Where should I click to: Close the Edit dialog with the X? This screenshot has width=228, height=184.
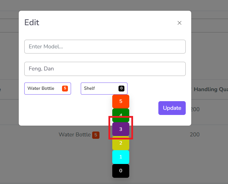[179, 23]
